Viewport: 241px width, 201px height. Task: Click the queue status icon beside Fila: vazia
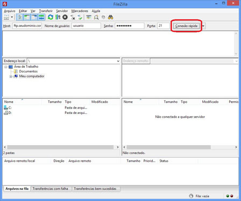point(191,196)
